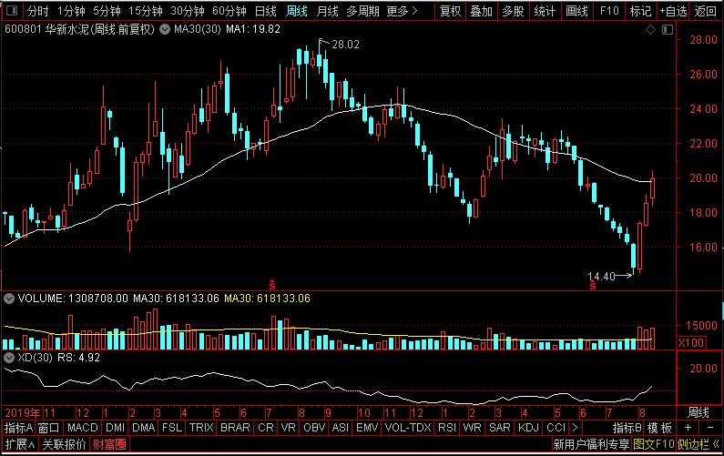
Task: Switch to 分时 intraday view
Action: [x=38, y=11]
